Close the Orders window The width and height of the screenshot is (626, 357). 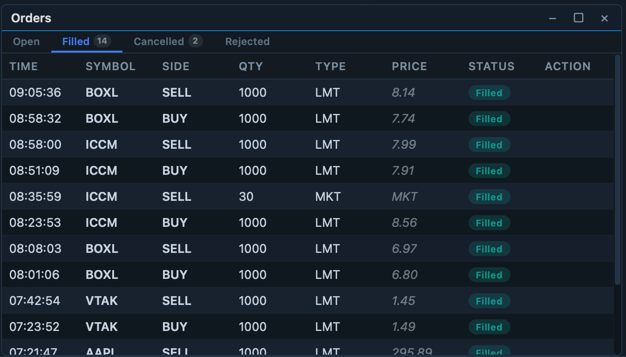605,18
